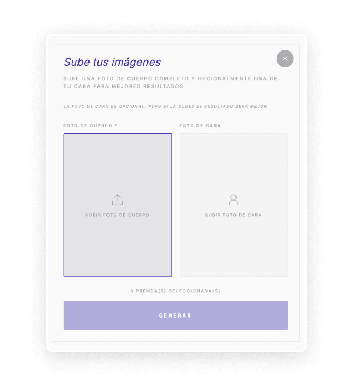Click the word Seleccionada(s) above Generar
The width and height of the screenshot is (354, 386).
pos(194,291)
